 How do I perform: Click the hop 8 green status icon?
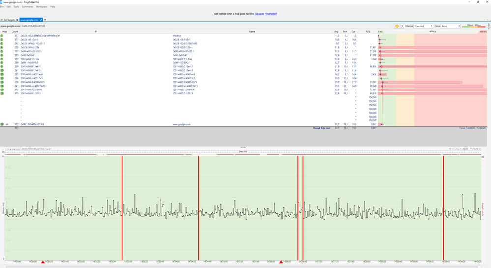tap(2, 63)
